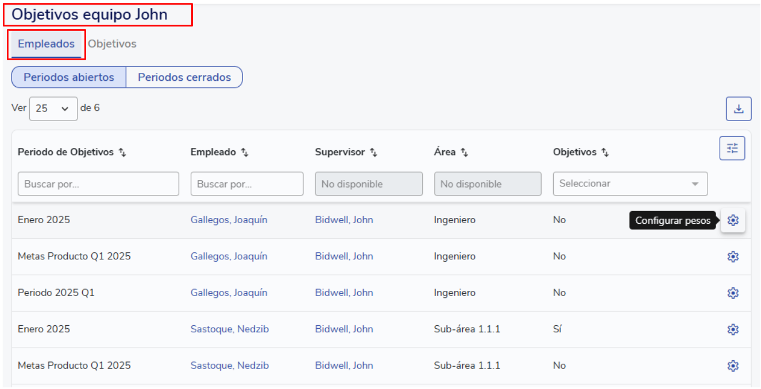The height and width of the screenshot is (389, 761).
Task: Switch to Periodos cerrados
Action: (184, 77)
